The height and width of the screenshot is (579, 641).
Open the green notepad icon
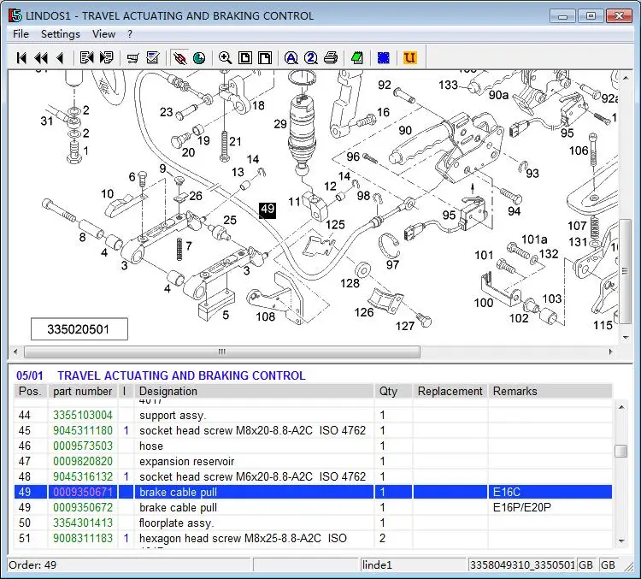357,57
